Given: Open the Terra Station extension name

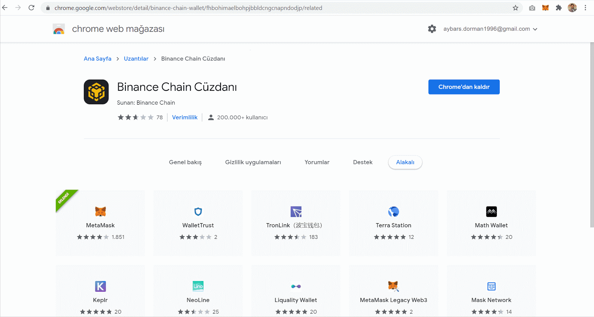Looking at the screenshot, I should [394, 225].
